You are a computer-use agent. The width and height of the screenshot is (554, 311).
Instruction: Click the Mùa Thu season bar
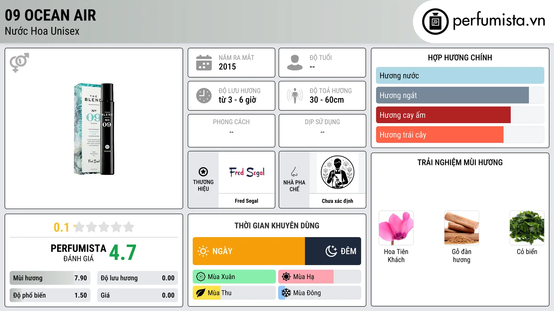tap(234, 293)
